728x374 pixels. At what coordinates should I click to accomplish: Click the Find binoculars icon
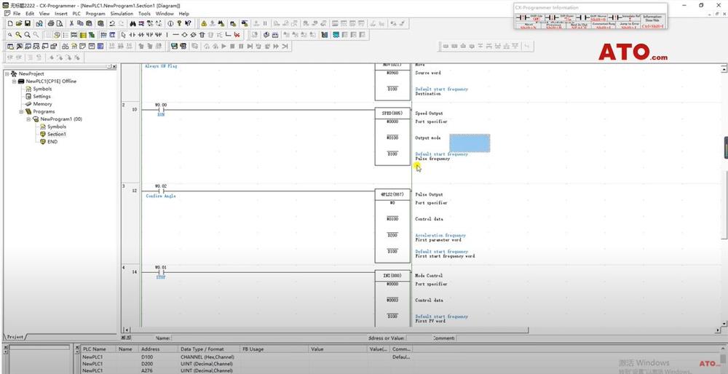pyautogui.click(x=132, y=23)
